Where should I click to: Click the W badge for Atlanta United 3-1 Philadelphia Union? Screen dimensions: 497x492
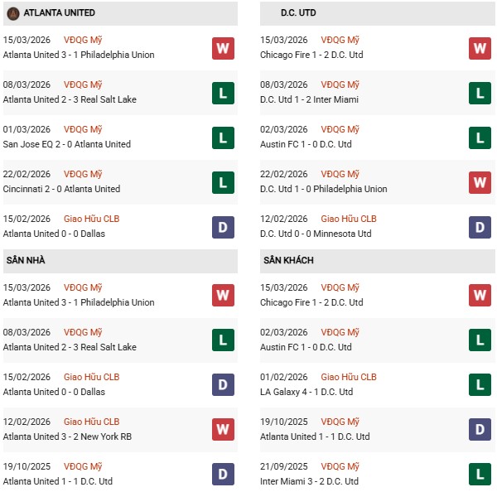(222, 48)
